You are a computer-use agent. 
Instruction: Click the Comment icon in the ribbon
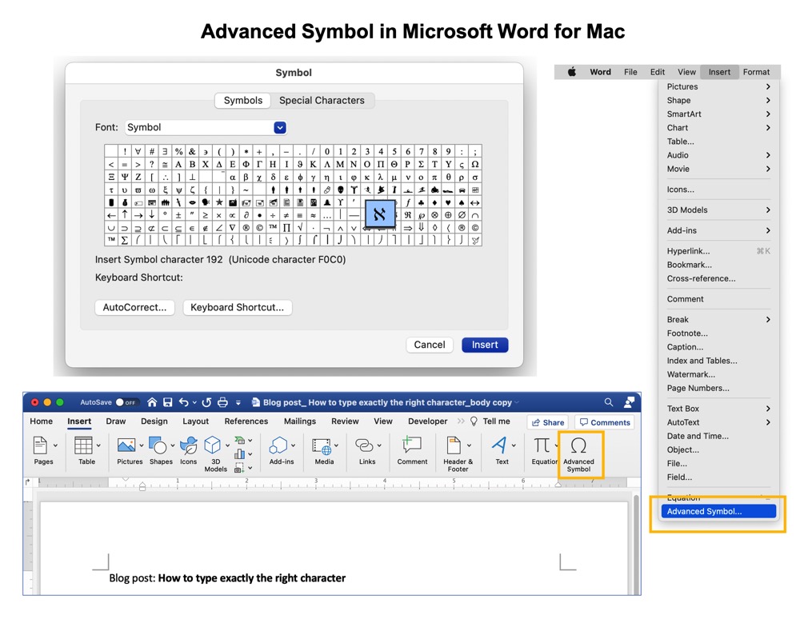pos(412,445)
